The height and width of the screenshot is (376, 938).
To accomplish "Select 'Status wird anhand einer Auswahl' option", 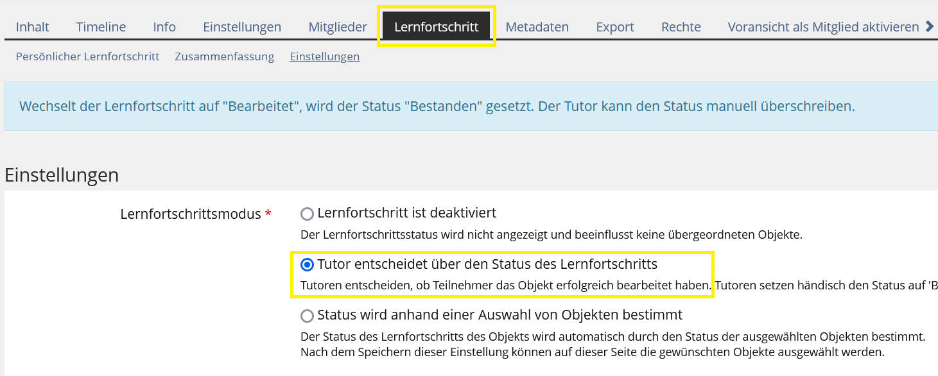I will [x=308, y=316].
